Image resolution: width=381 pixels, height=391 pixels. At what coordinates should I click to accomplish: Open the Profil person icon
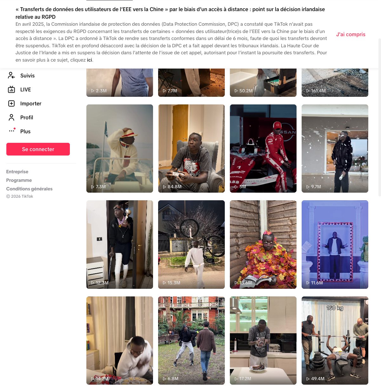tap(11, 117)
